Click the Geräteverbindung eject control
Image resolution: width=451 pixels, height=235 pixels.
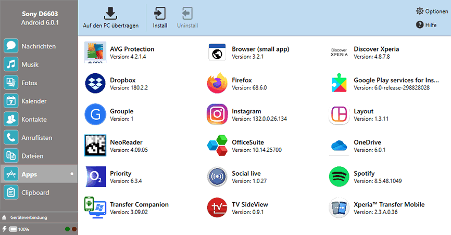tap(4, 217)
